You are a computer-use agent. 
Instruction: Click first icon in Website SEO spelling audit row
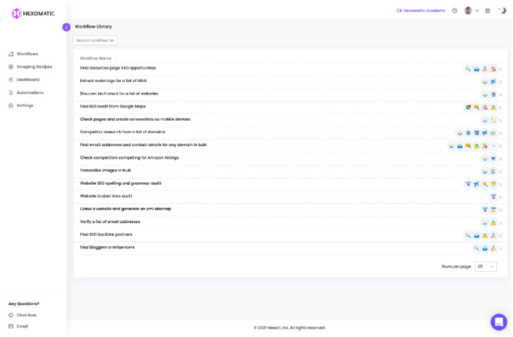468,185
